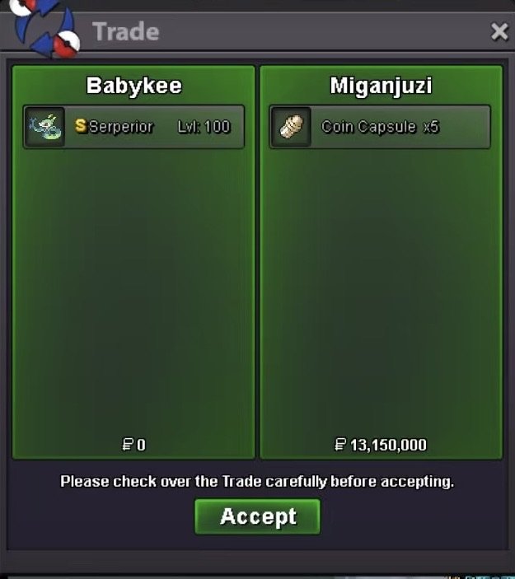Click the gold shiny S badge
This screenshot has height=579, width=515.
(x=81, y=125)
